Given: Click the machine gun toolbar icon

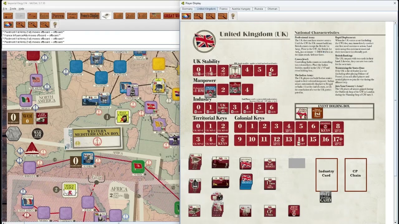Looking at the screenshot, I should [x=155, y=16].
